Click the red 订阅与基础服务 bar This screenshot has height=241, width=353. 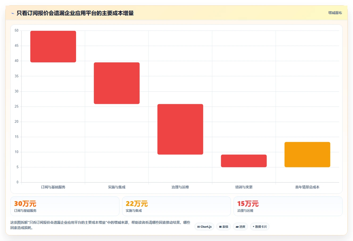pyautogui.click(x=53, y=46)
